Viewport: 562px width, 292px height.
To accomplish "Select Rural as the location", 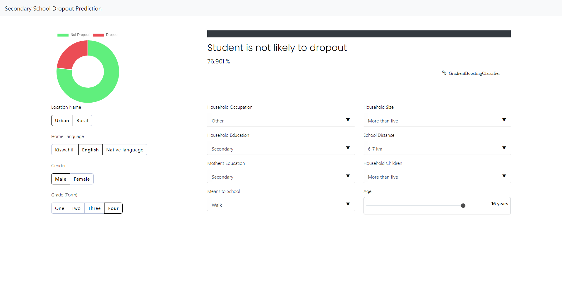I will [82, 120].
